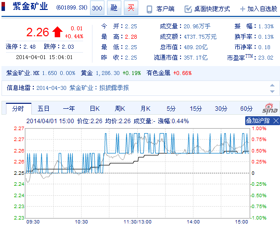The height and width of the screenshot is (225, 280).
Task: Click the 15:00 time axis label
Action: click(x=241, y=222)
